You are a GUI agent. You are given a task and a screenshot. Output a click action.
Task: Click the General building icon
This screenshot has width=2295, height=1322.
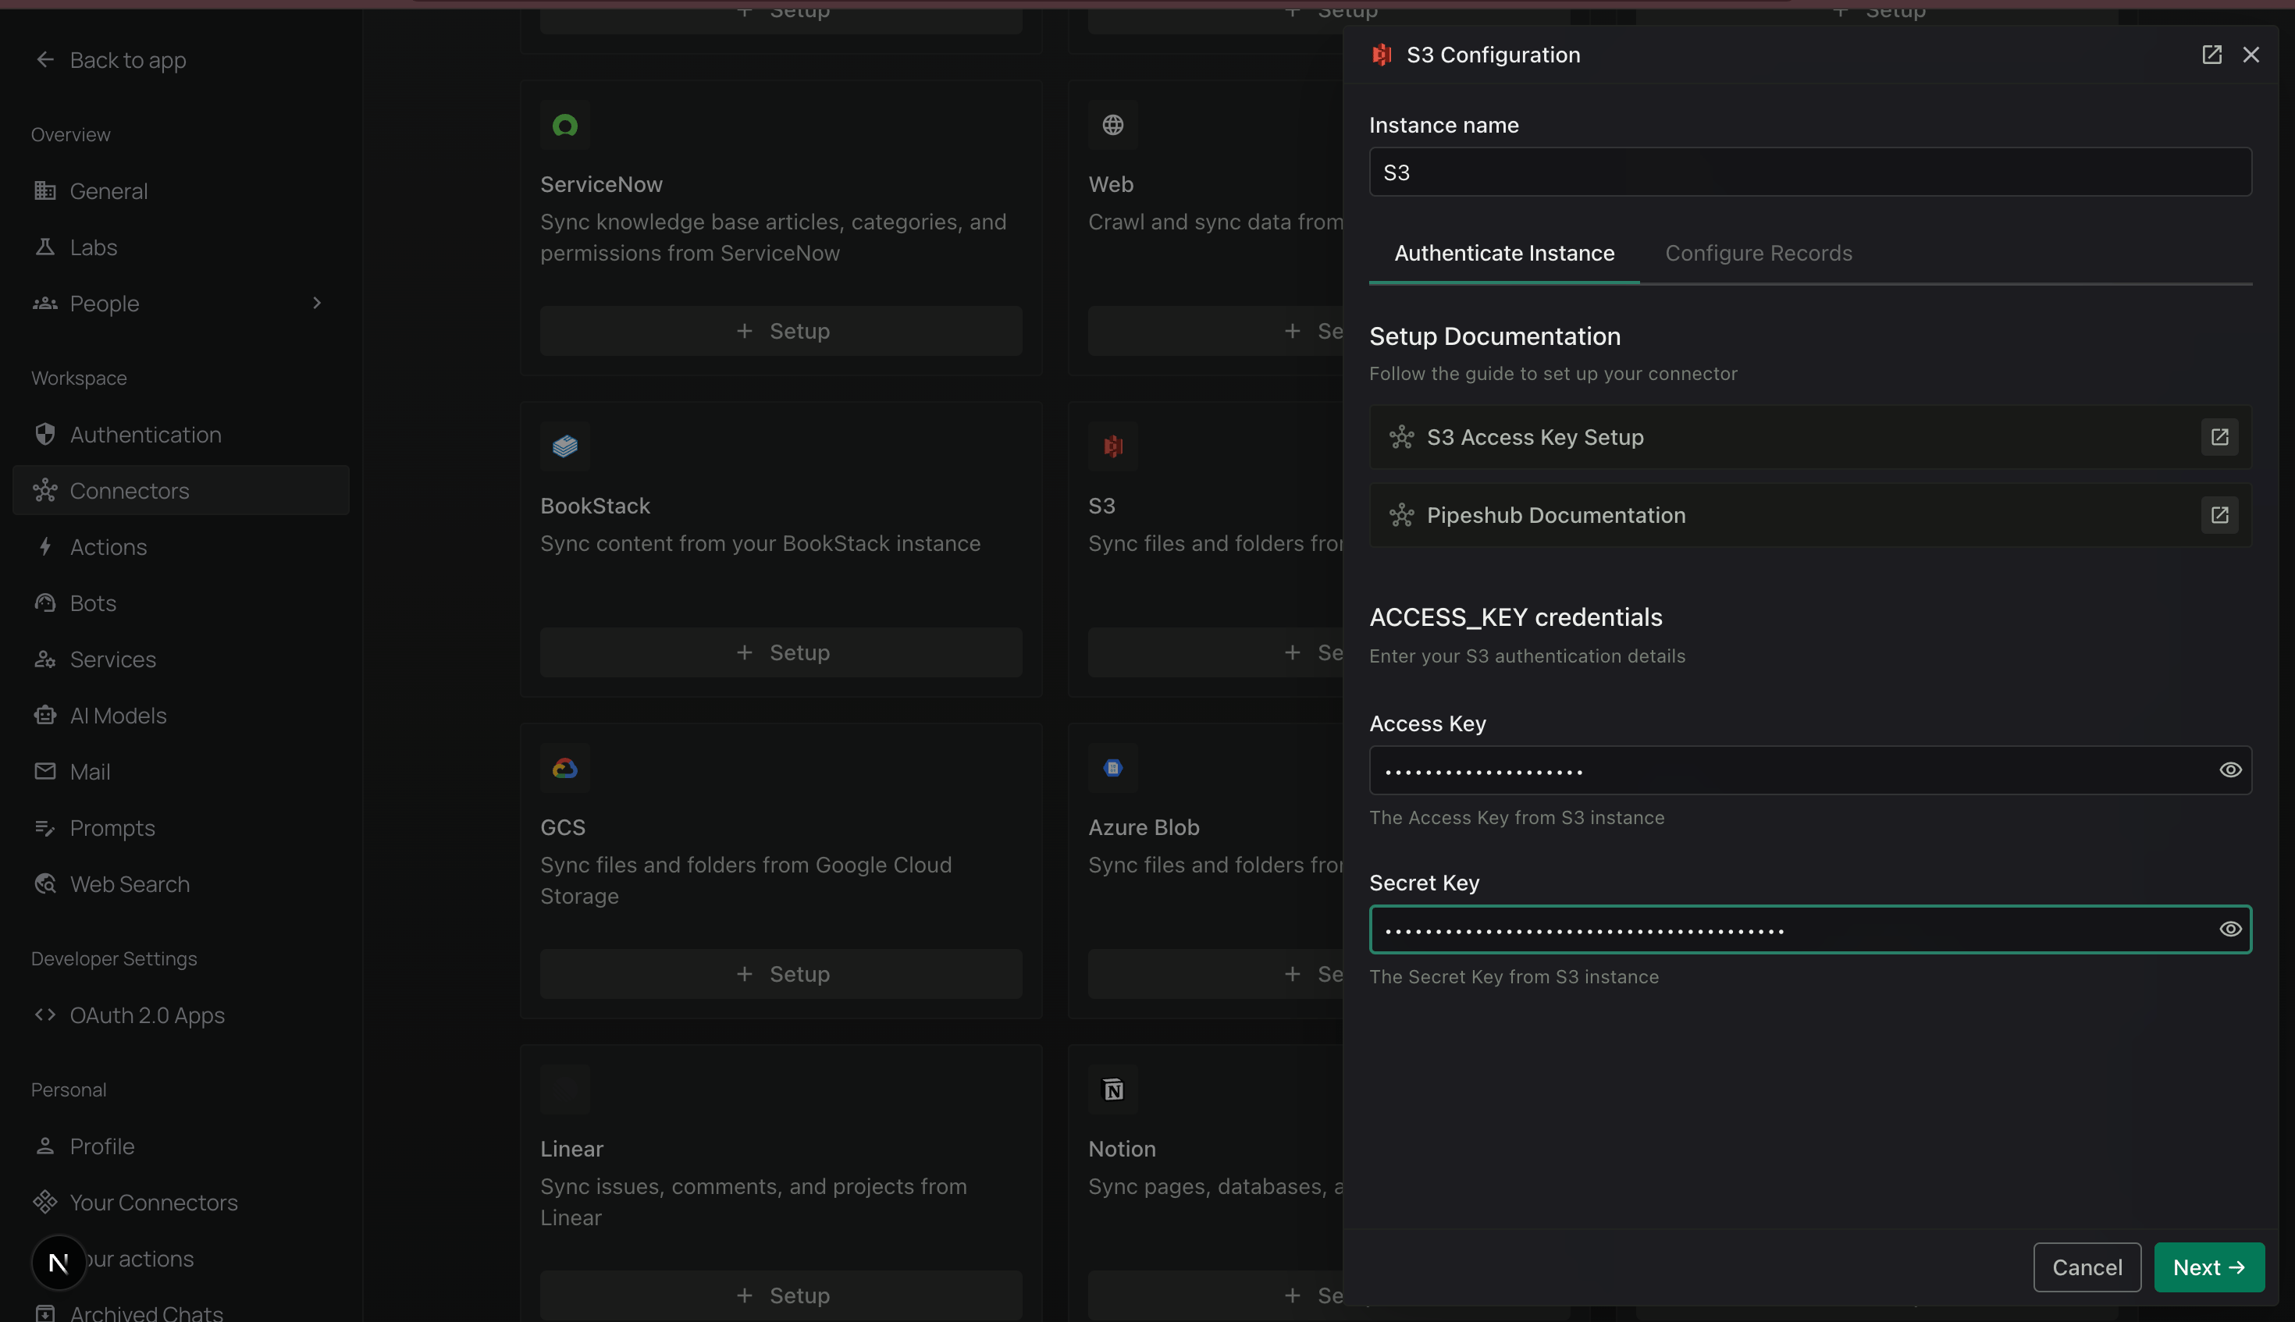44,190
